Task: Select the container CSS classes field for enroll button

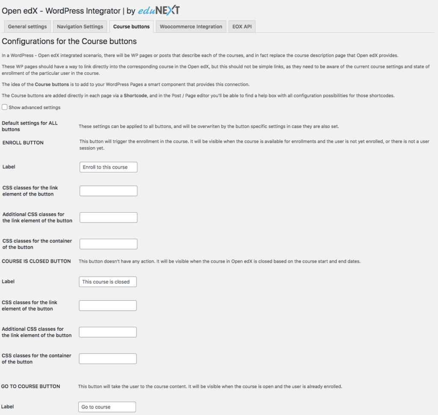Action: [108, 243]
